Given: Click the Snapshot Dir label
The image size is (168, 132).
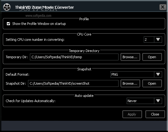Looking at the screenshot, I should click(16, 83).
